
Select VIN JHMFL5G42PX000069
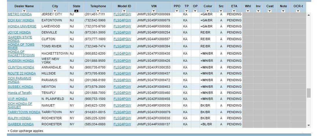tap(154, 14)
